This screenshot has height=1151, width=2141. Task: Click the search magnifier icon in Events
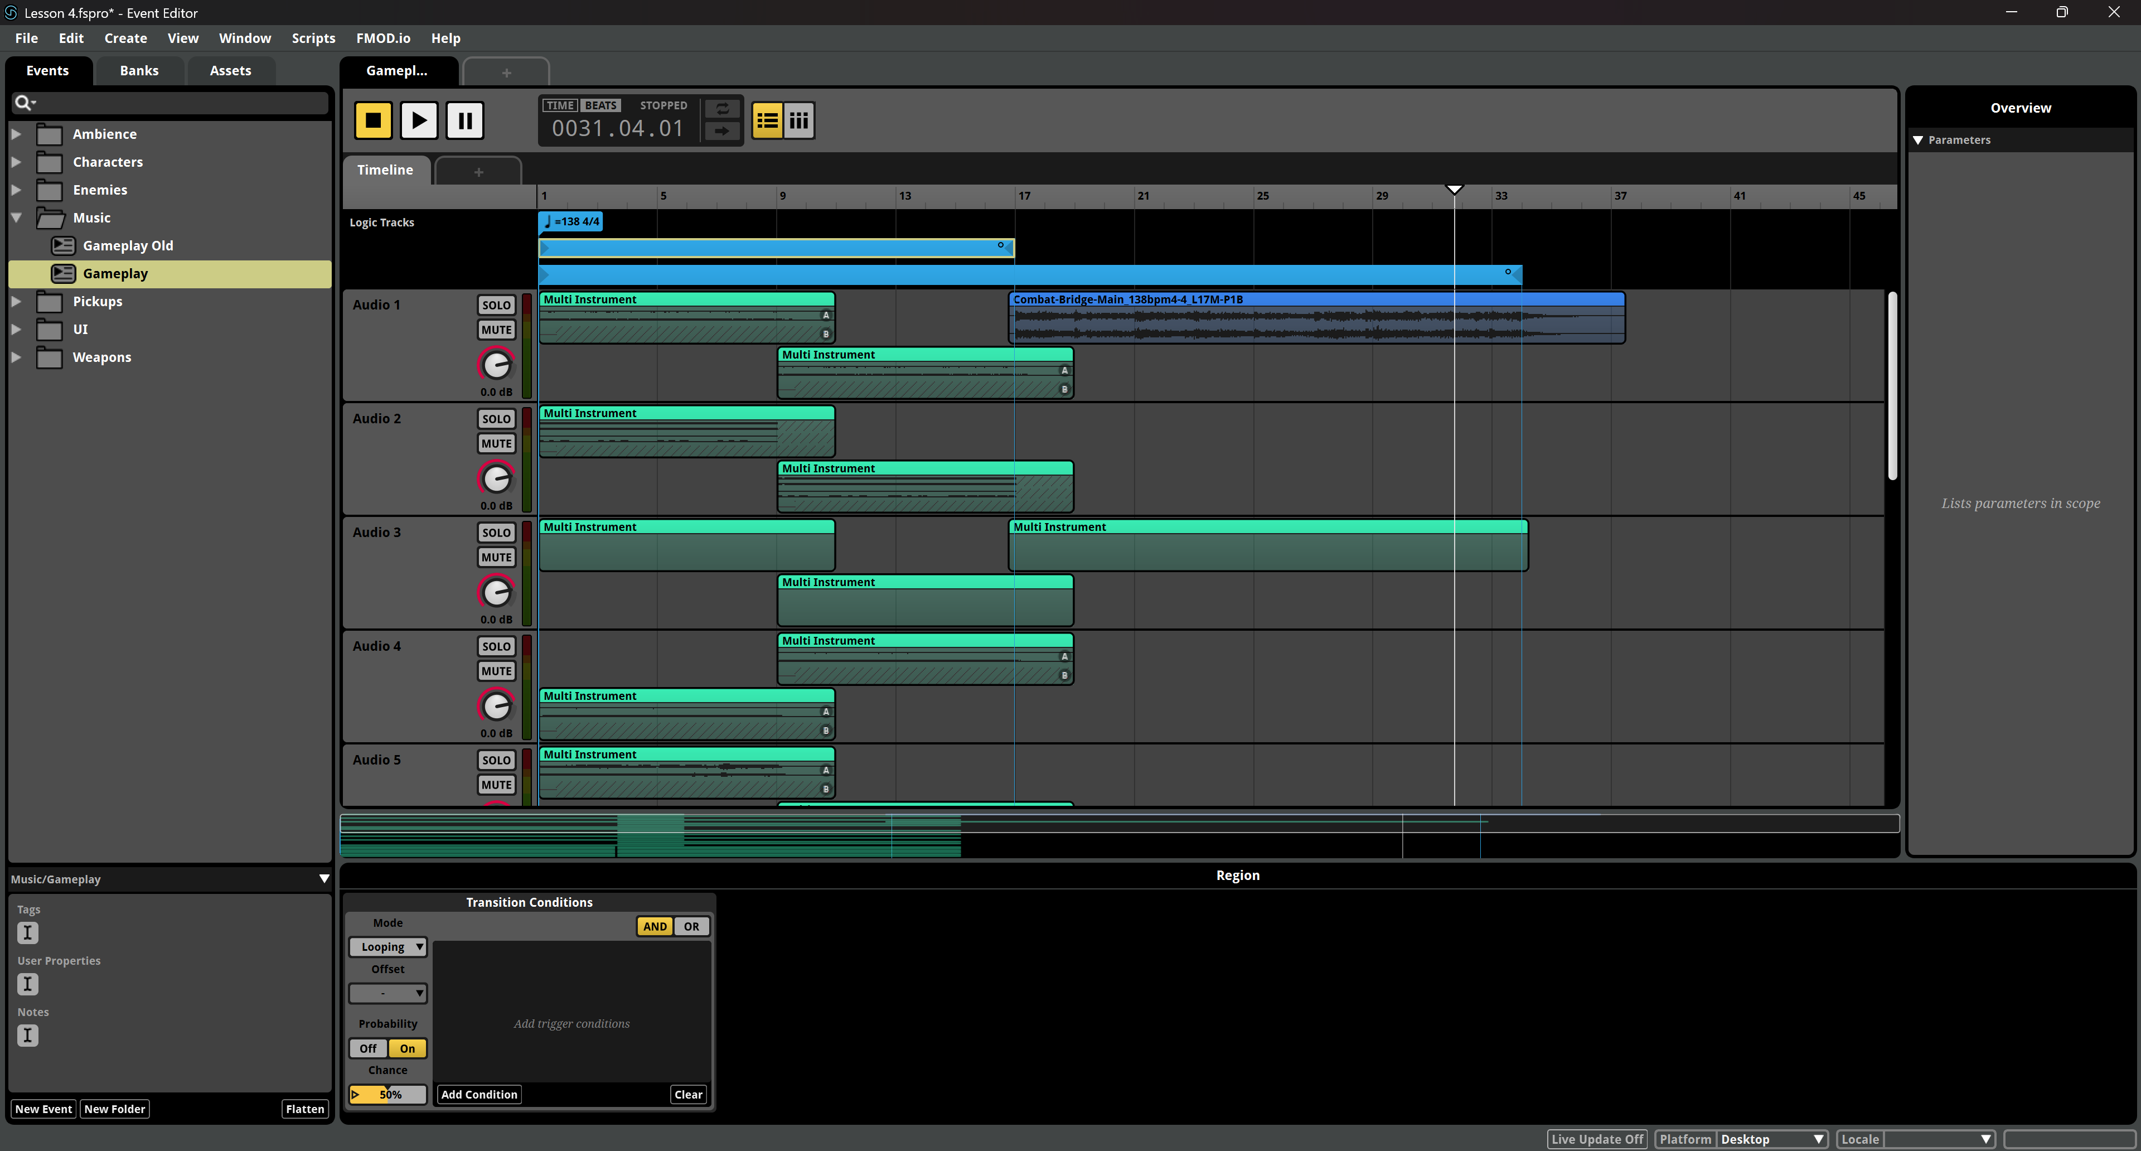click(x=24, y=102)
